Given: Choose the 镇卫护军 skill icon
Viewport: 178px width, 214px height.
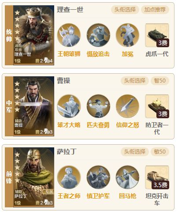Looking at the screenshot, I should coord(98,177).
